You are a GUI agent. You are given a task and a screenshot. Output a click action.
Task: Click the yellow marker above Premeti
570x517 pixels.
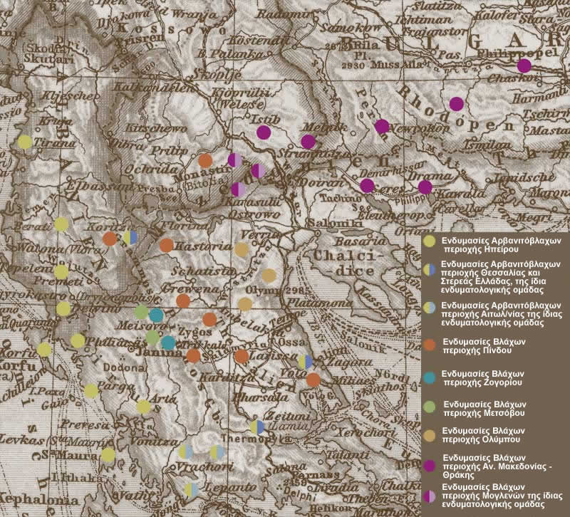61,272
